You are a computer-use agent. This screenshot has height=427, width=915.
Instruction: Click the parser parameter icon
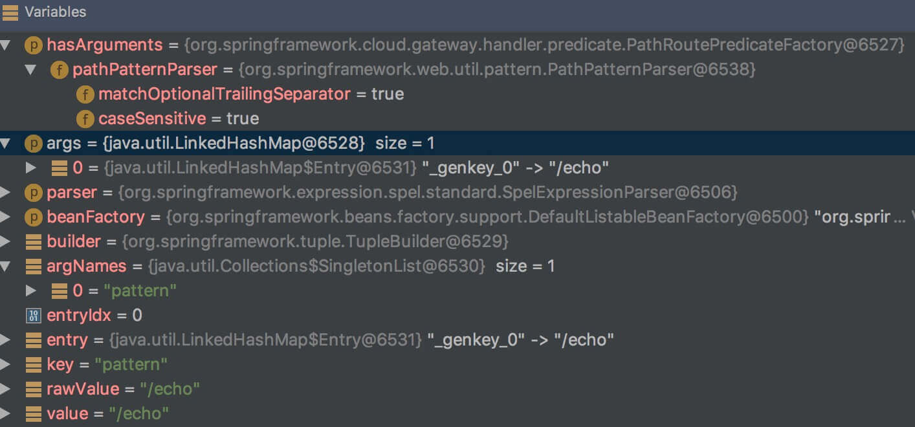33,193
